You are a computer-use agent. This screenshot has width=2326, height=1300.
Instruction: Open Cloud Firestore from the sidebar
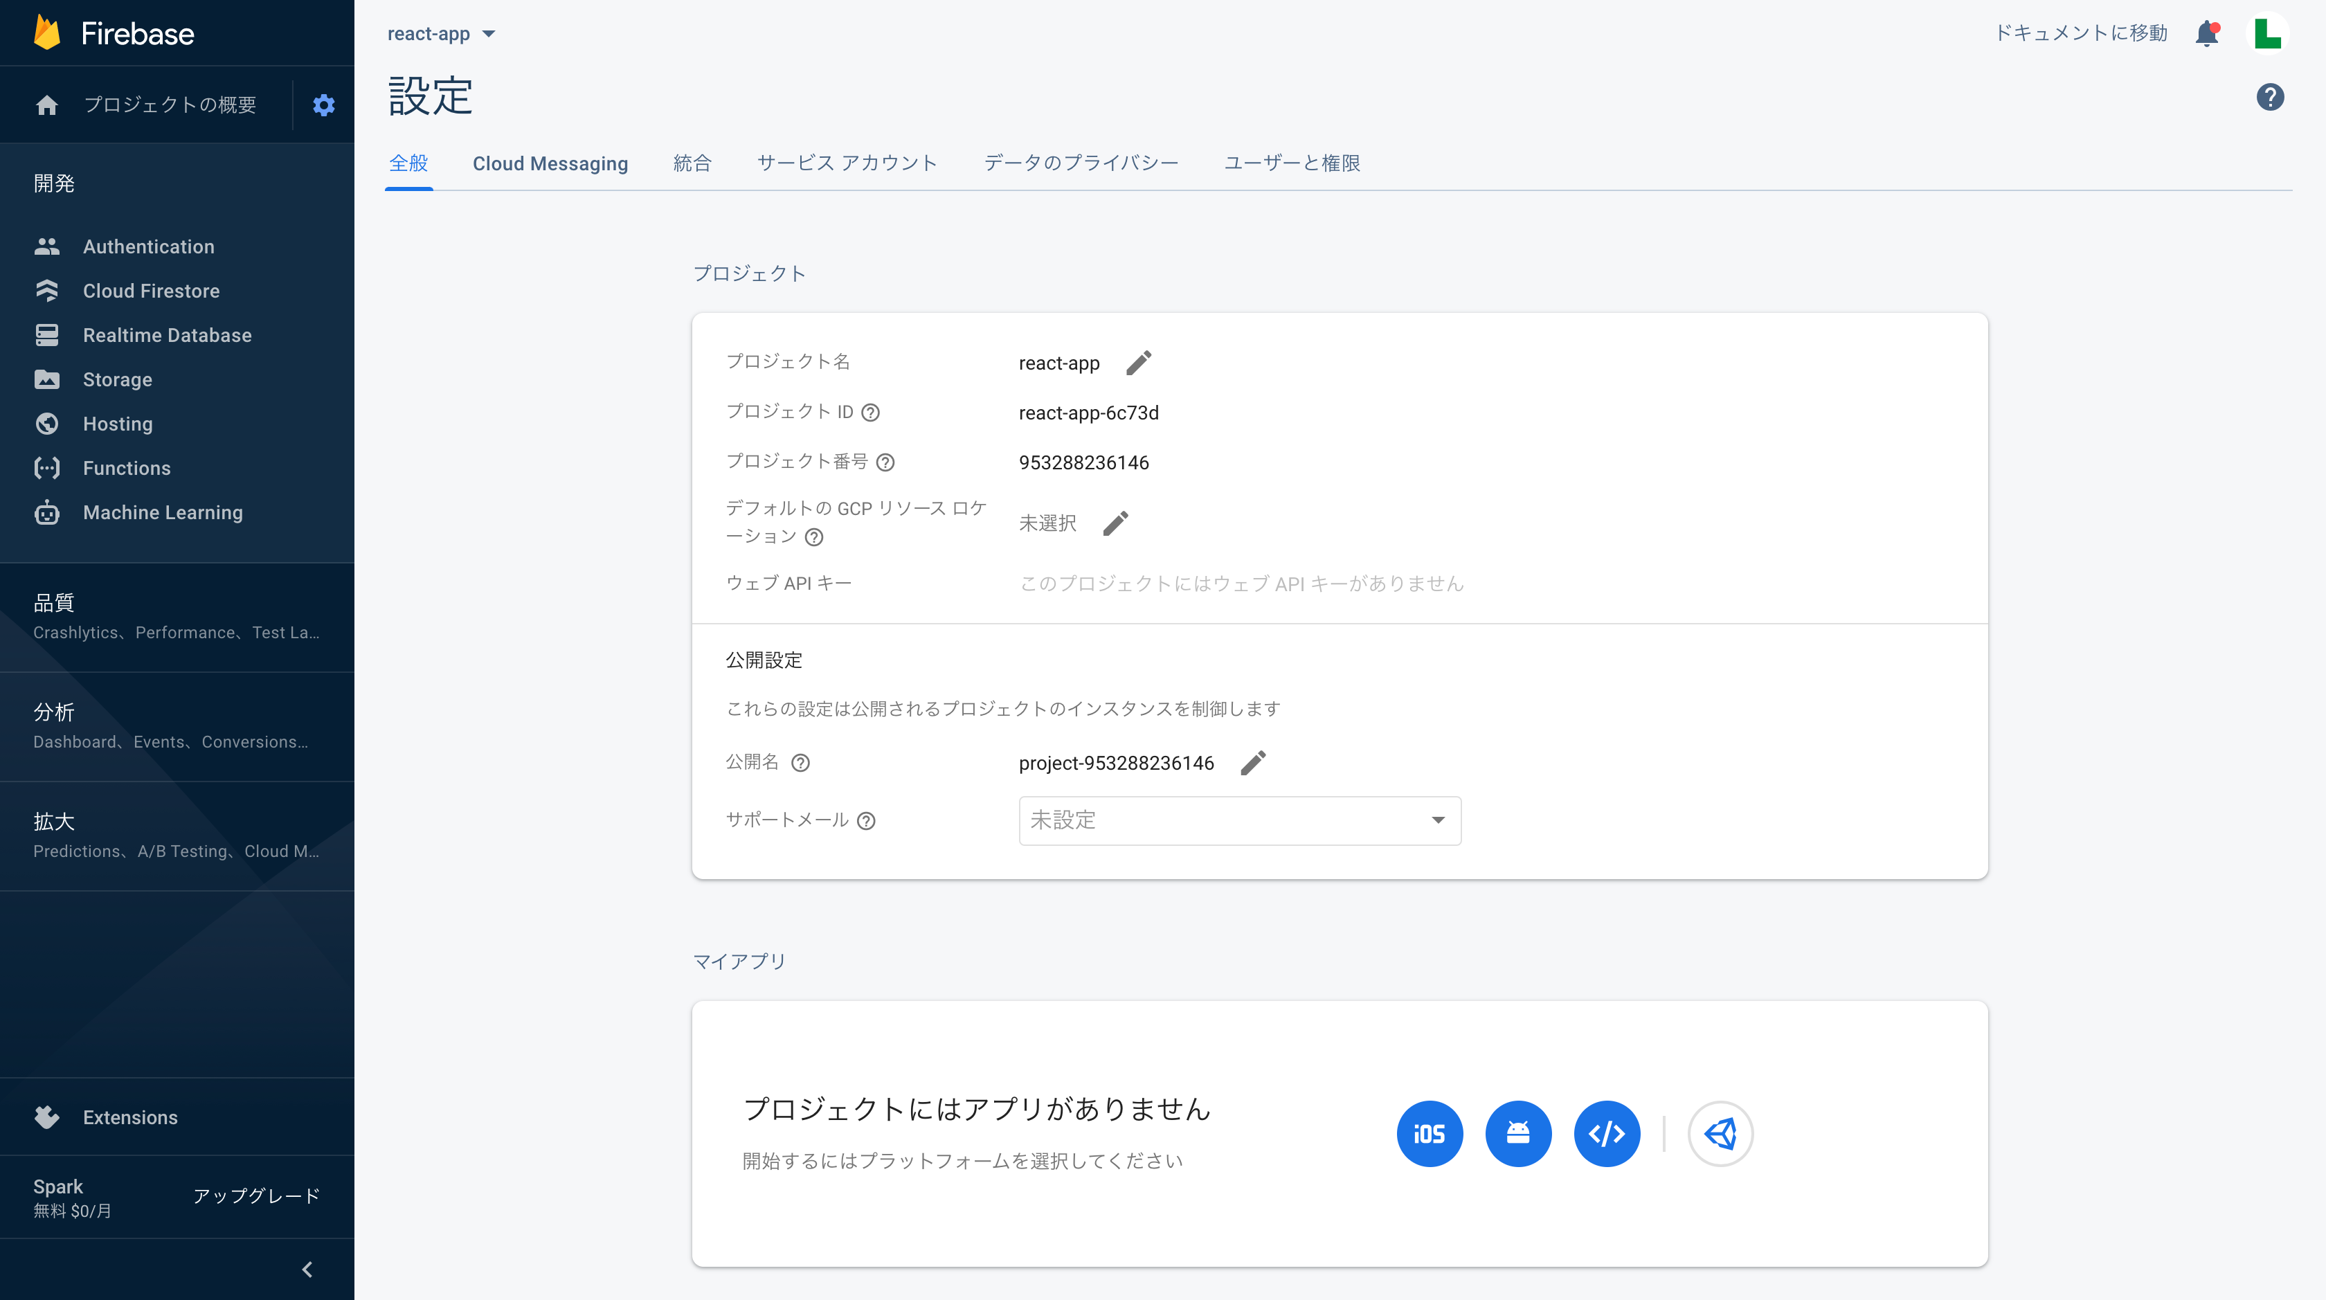click(152, 291)
